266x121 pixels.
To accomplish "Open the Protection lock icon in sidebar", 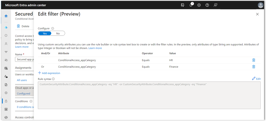I will click(x=6, y=101).
